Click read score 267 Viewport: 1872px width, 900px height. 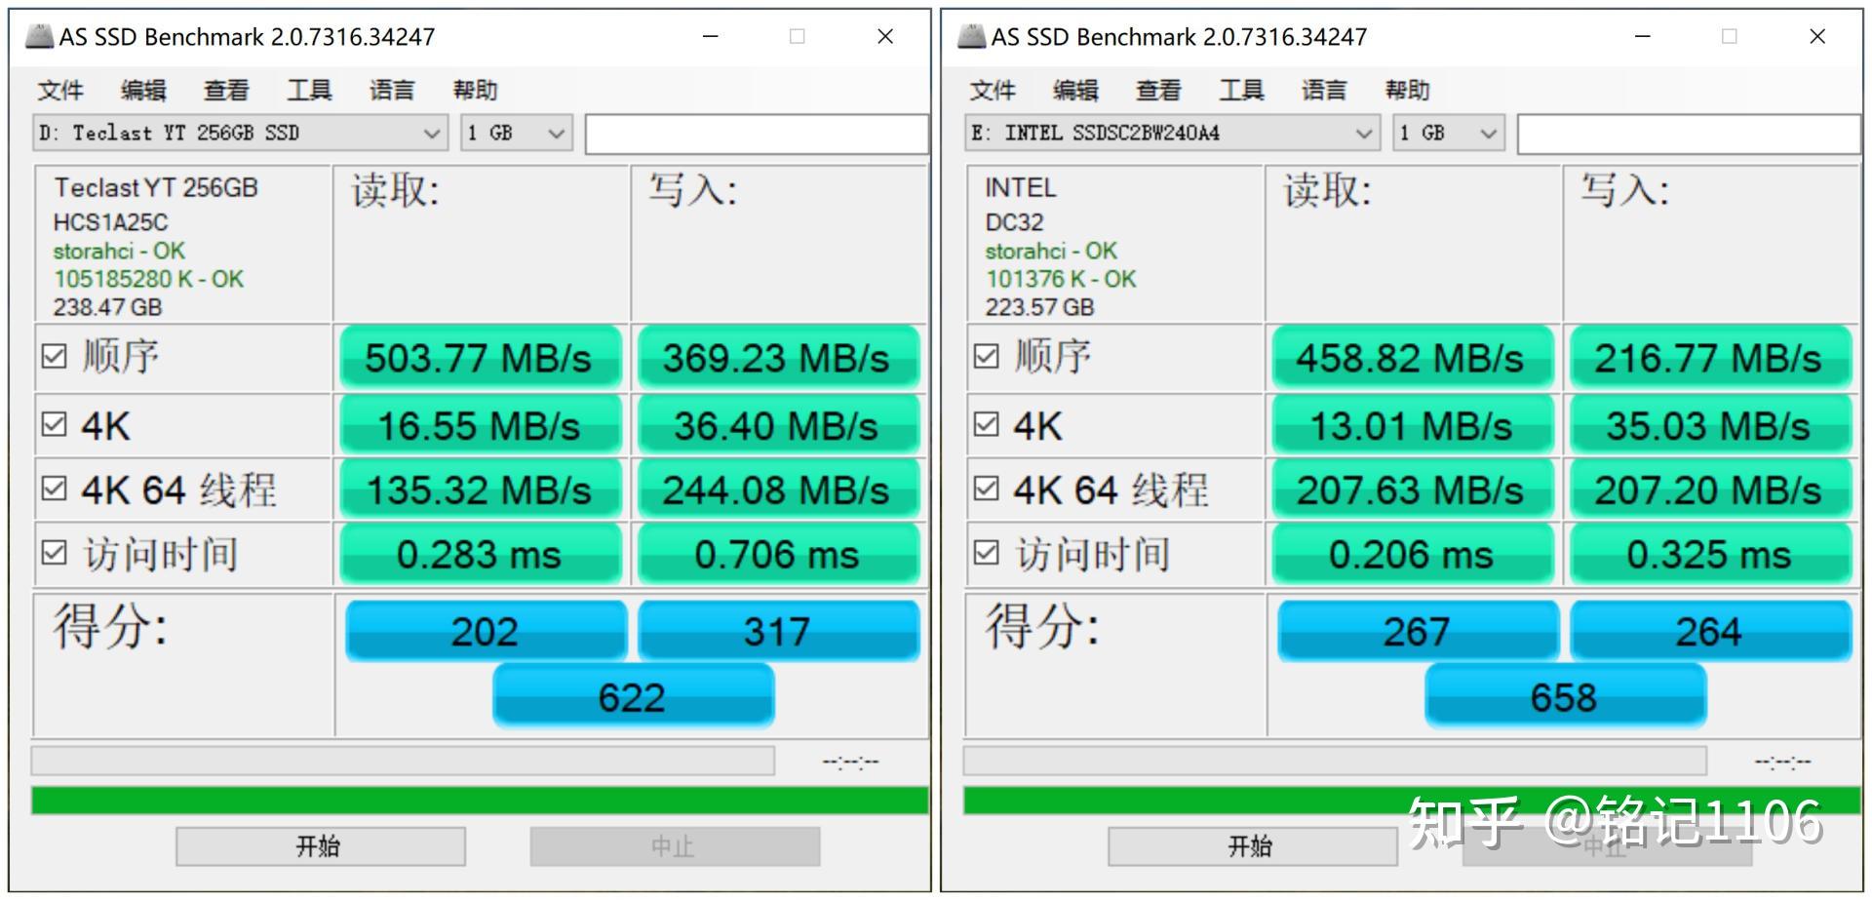(x=1418, y=631)
